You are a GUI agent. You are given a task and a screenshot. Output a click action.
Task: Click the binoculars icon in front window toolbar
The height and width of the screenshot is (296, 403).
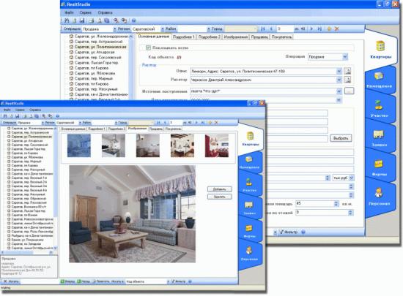tap(5, 116)
